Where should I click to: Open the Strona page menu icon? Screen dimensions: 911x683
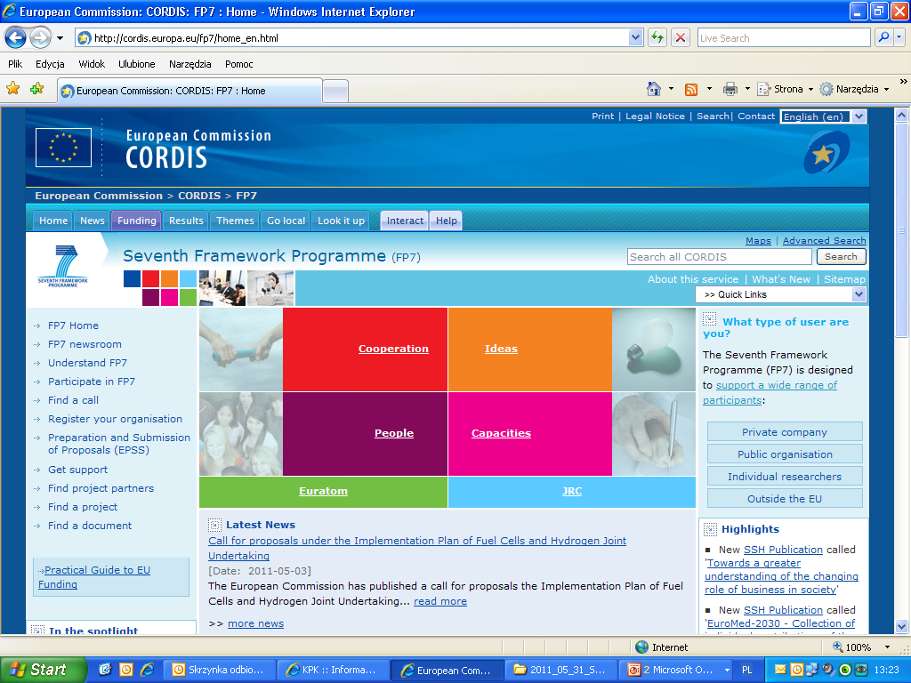(x=763, y=90)
